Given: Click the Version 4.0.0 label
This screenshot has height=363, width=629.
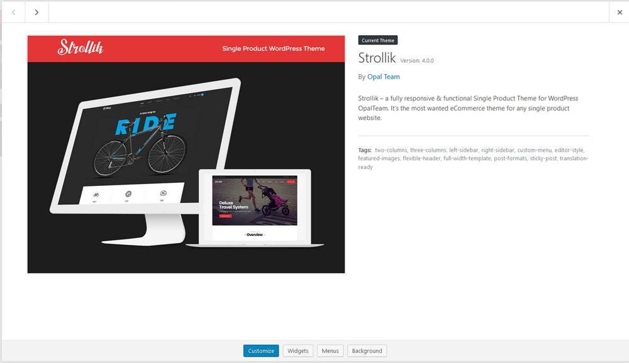Looking at the screenshot, I should 417,61.
